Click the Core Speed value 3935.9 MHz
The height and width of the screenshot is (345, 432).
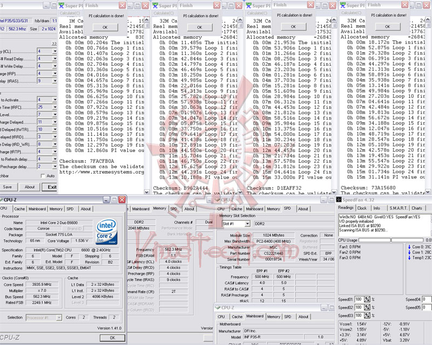coord(42,285)
